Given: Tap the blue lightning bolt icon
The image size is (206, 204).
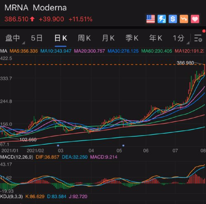Looking at the screenshot, I should pos(162,19).
